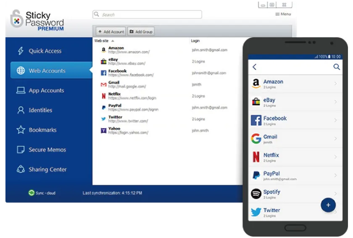Open PayPal entry on the phone
The image size is (353, 238).
pos(295,176)
